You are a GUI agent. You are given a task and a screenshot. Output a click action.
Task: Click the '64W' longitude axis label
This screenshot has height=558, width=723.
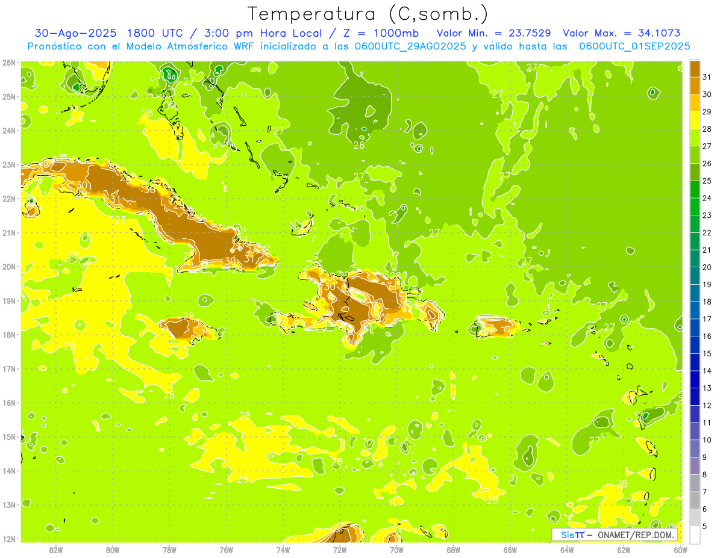567,550
